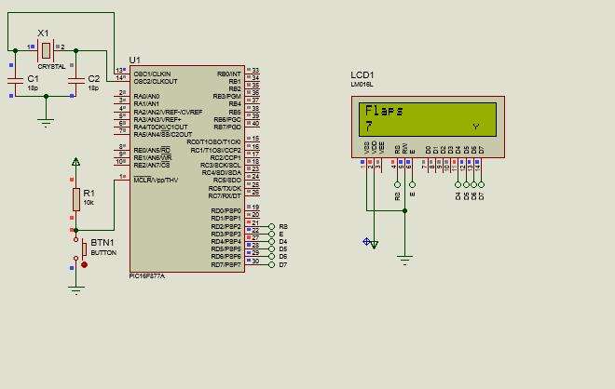The height and width of the screenshot is (389, 615).
Task: Click the LCD1 reference label
Action: 362,74
